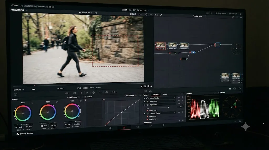Click the red circle icon above the curve
The height and width of the screenshot is (150, 269).
tap(104, 99)
